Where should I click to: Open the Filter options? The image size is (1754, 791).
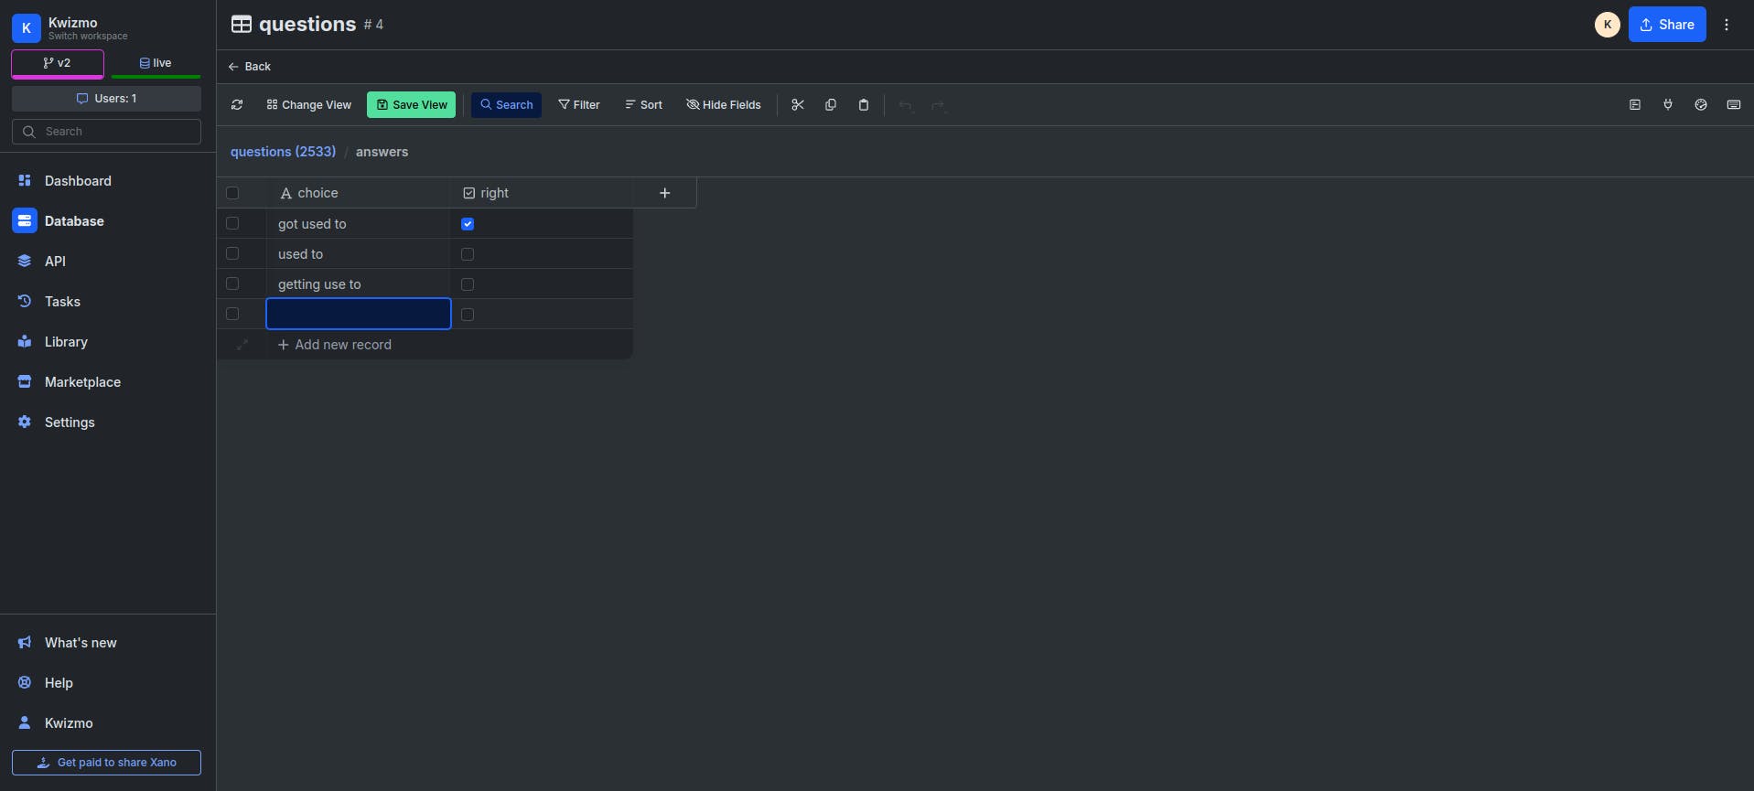coord(579,105)
